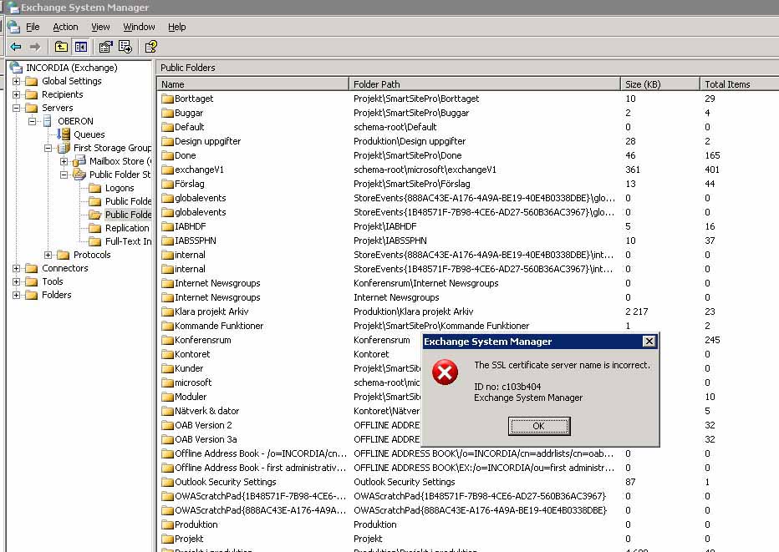The image size is (779, 552).
Task: Open the View menu
Action: tap(100, 27)
